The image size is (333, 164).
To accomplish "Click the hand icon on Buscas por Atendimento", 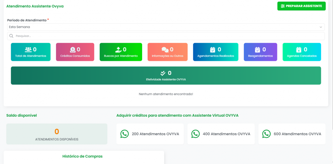I will click(118, 50).
